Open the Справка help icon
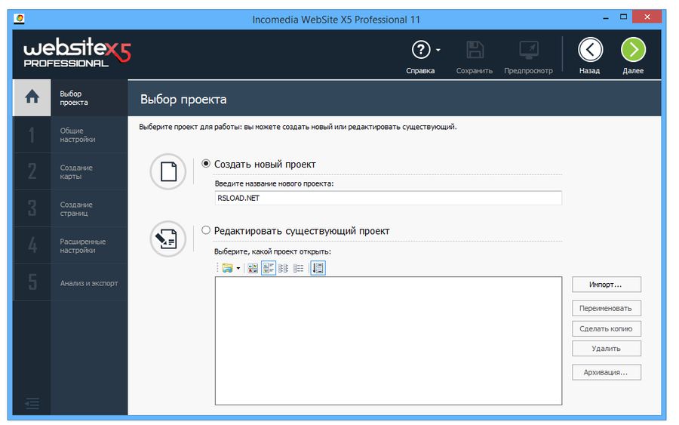The image size is (679, 425). pyautogui.click(x=420, y=50)
